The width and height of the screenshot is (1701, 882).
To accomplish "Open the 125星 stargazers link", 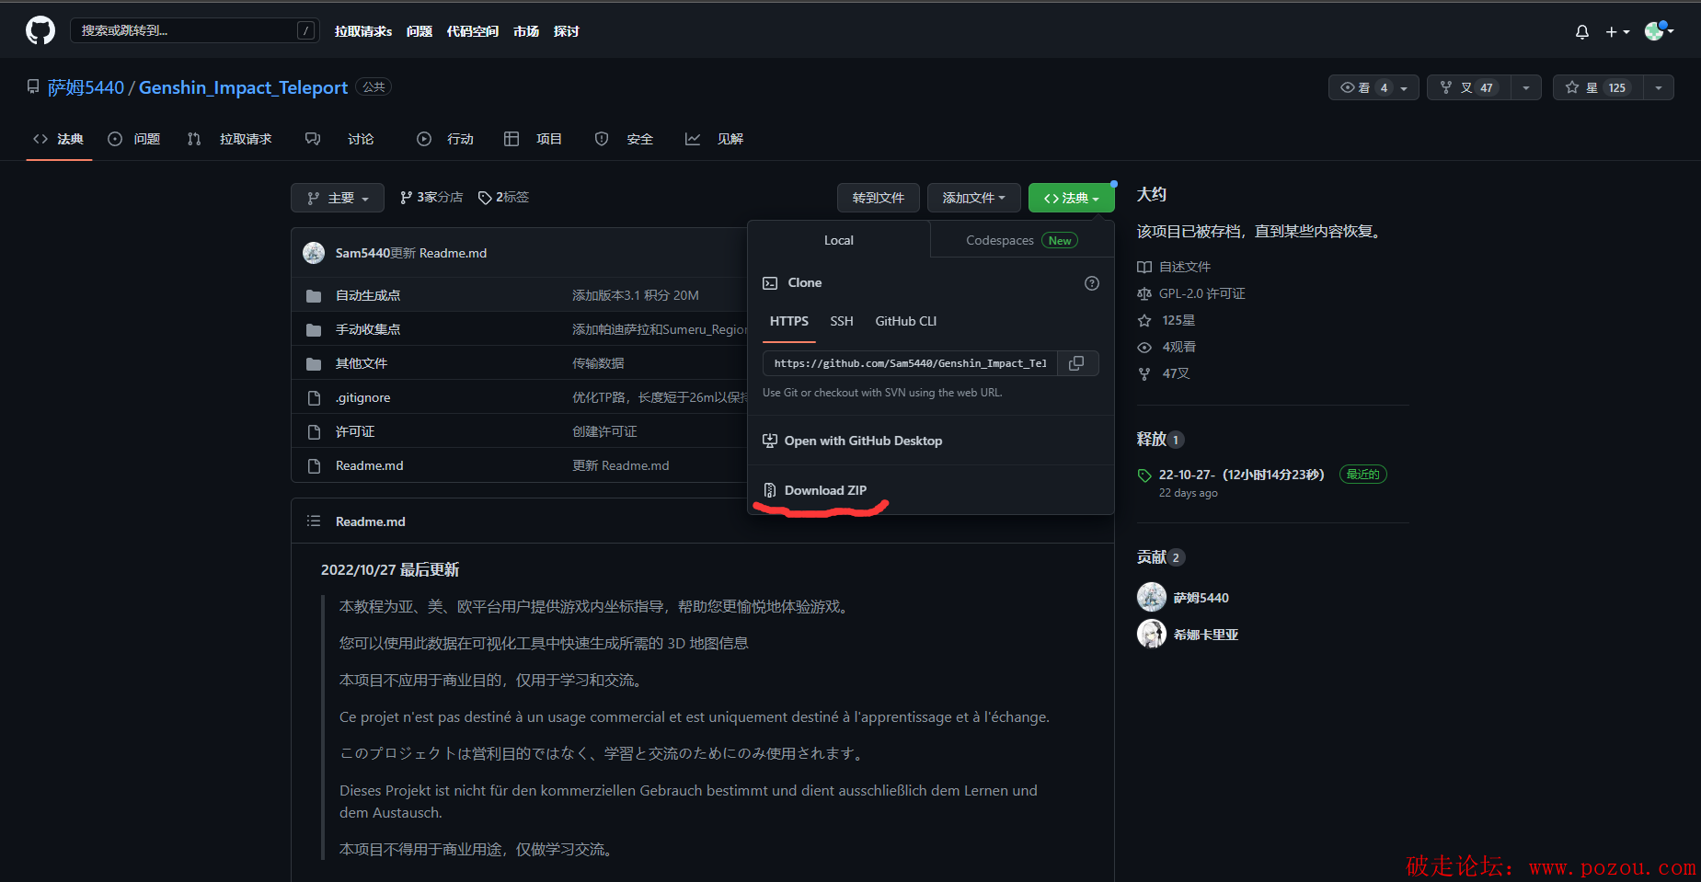I will (1167, 320).
